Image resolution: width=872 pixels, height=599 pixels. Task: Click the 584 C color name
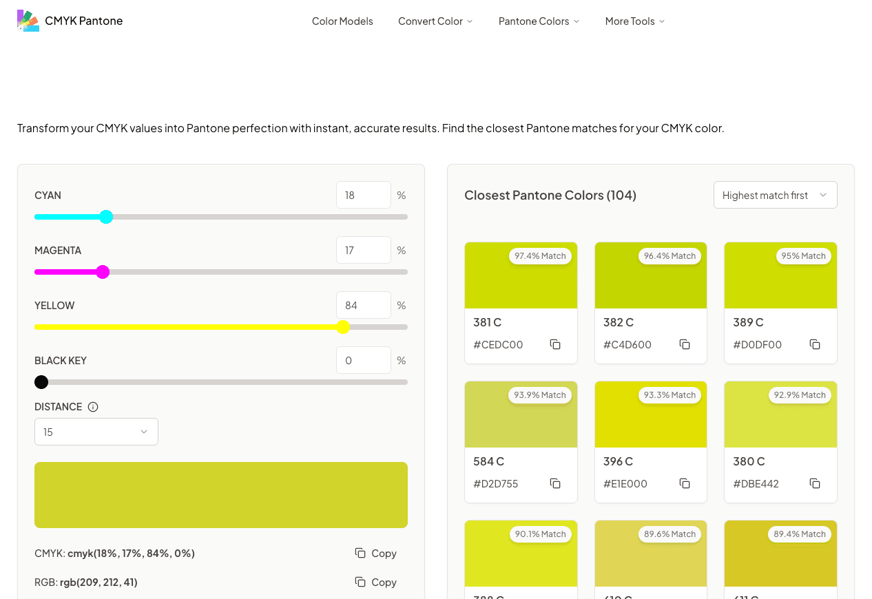point(488,461)
